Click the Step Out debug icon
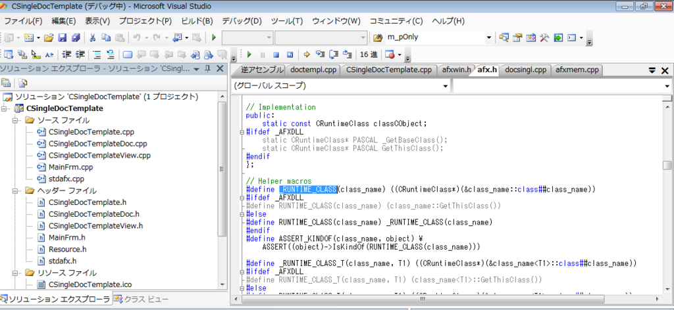674x310 pixels. [x=348, y=55]
